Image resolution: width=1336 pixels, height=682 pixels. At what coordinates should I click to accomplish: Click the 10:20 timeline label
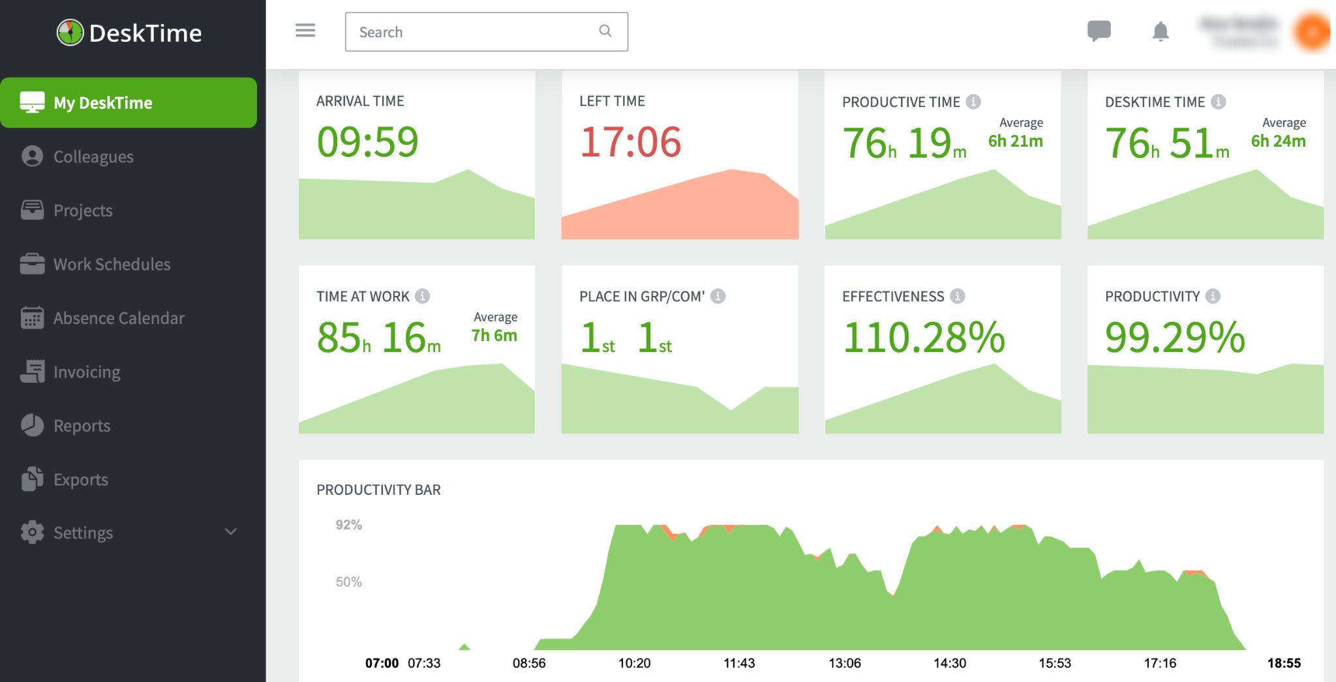(x=634, y=663)
